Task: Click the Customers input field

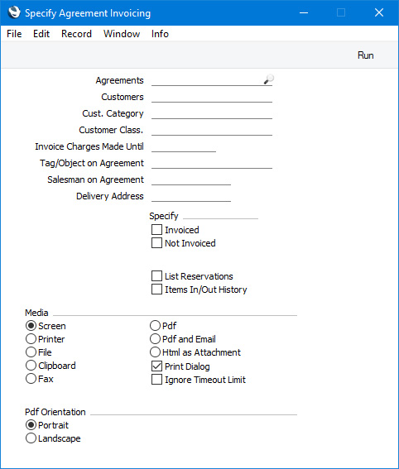Action: point(212,97)
